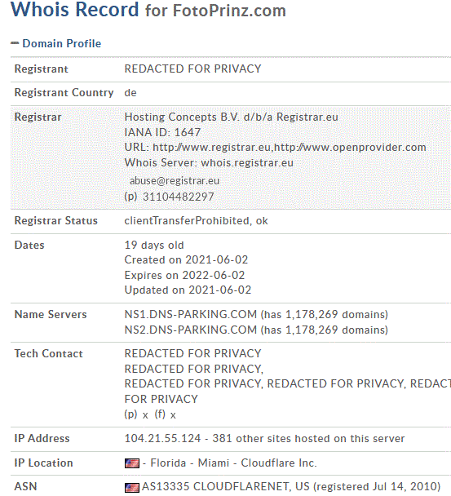Click Florida - Miami - Cloudflare Inc. location

click(233, 463)
